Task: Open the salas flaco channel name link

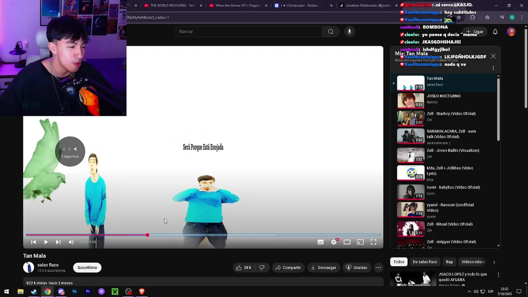Action: click(48, 265)
